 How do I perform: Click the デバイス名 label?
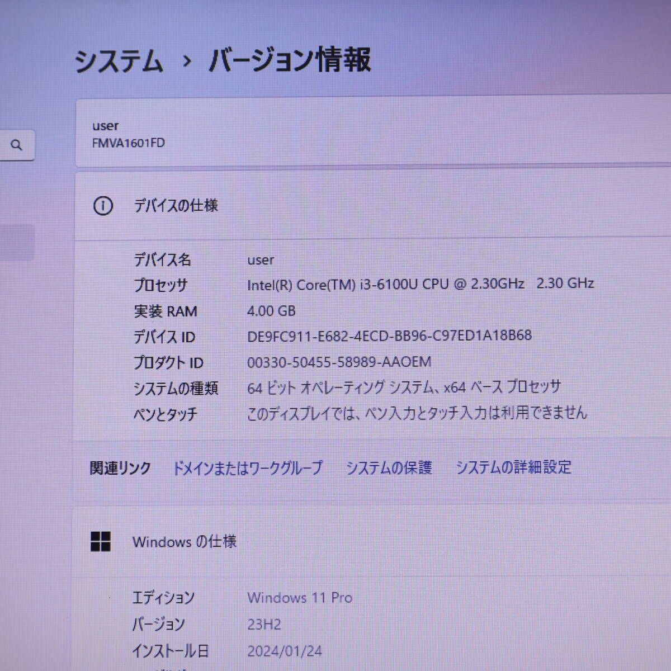pyautogui.click(x=162, y=260)
